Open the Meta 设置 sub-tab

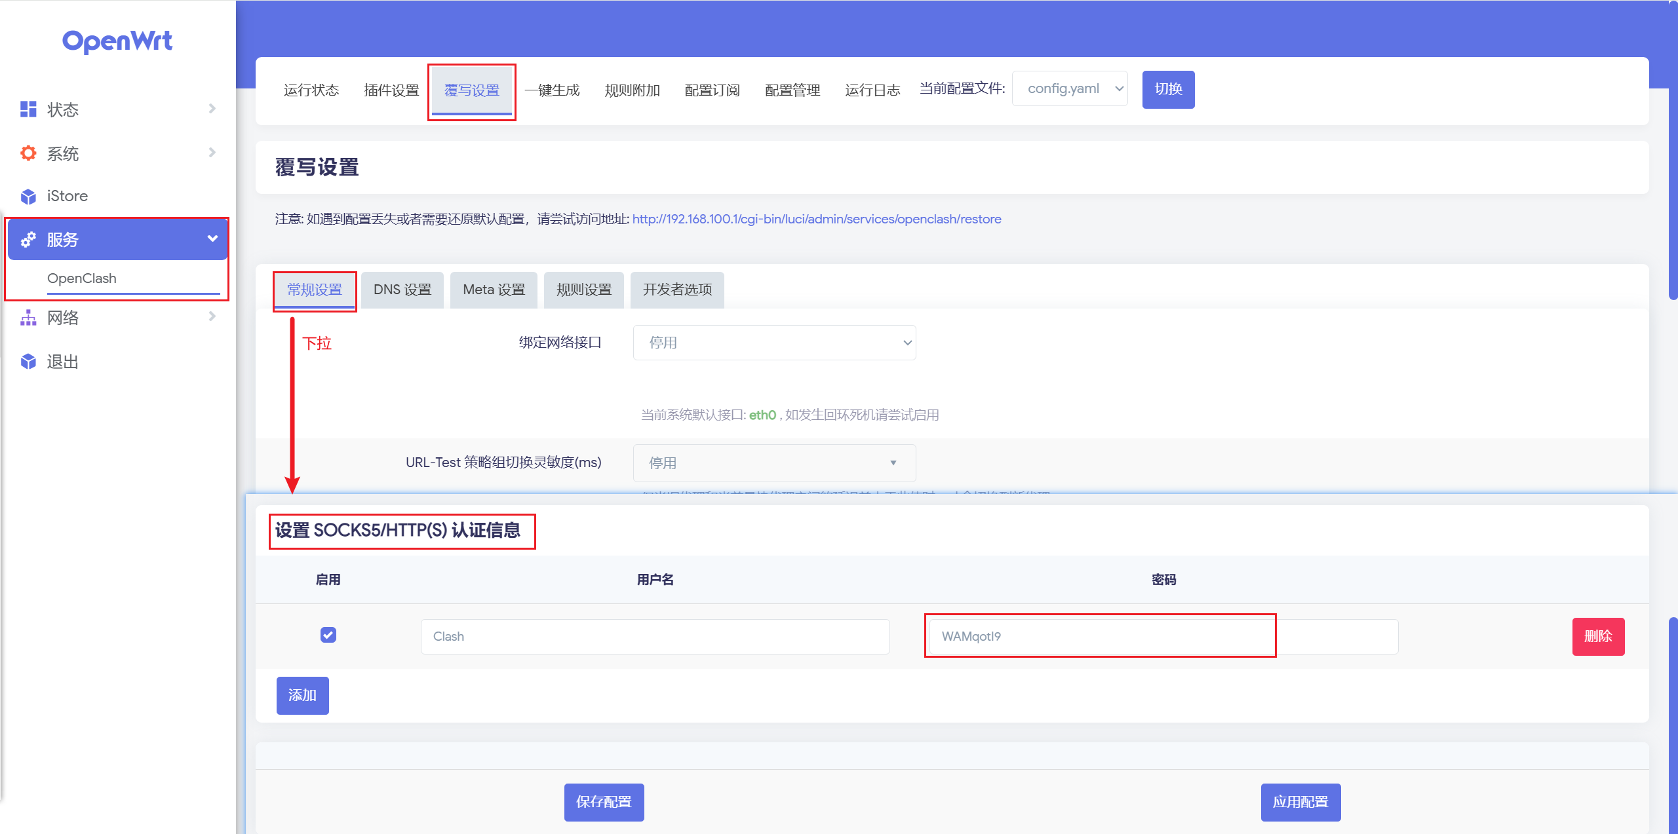[x=494, y=290]
